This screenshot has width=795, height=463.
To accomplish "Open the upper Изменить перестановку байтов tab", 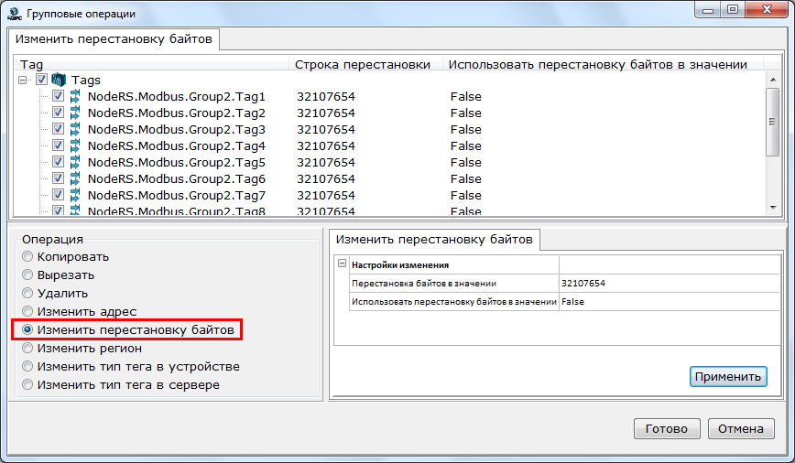I will [114, 39].
